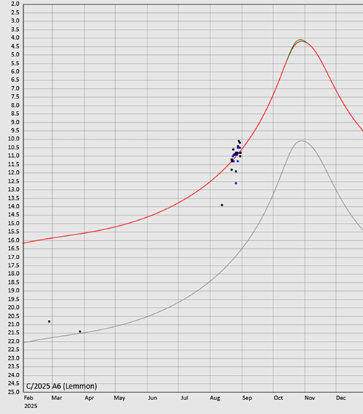The width and height of the screenshot is (363, 414).
Task: Select the black data point just before Mar
Action: tap(49, 321)
